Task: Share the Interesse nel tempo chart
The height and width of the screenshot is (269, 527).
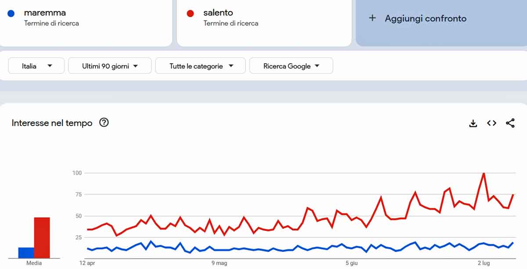Action: pos(510,123)
